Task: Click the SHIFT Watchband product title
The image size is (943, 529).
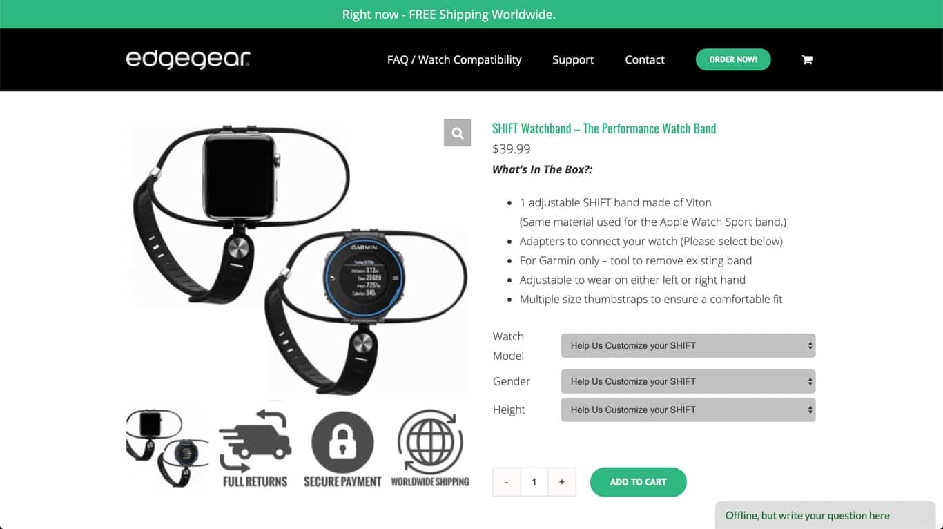Action: click(x=604, y=128)
